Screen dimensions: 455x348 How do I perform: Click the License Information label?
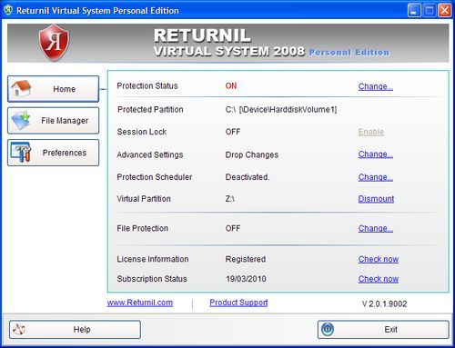(153, 259)
